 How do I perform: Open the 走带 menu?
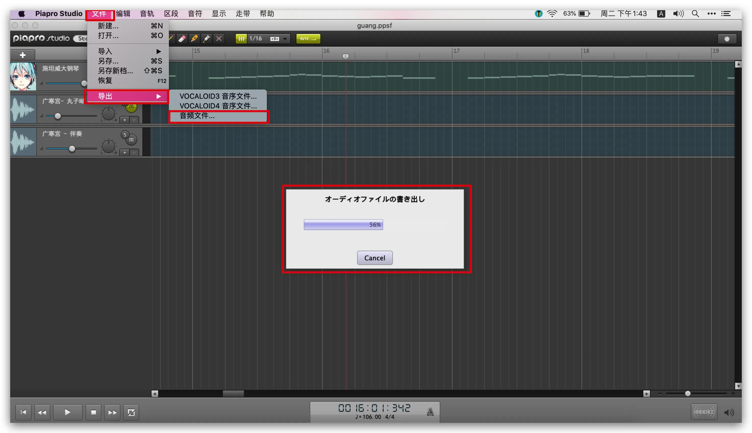(243, 14)
